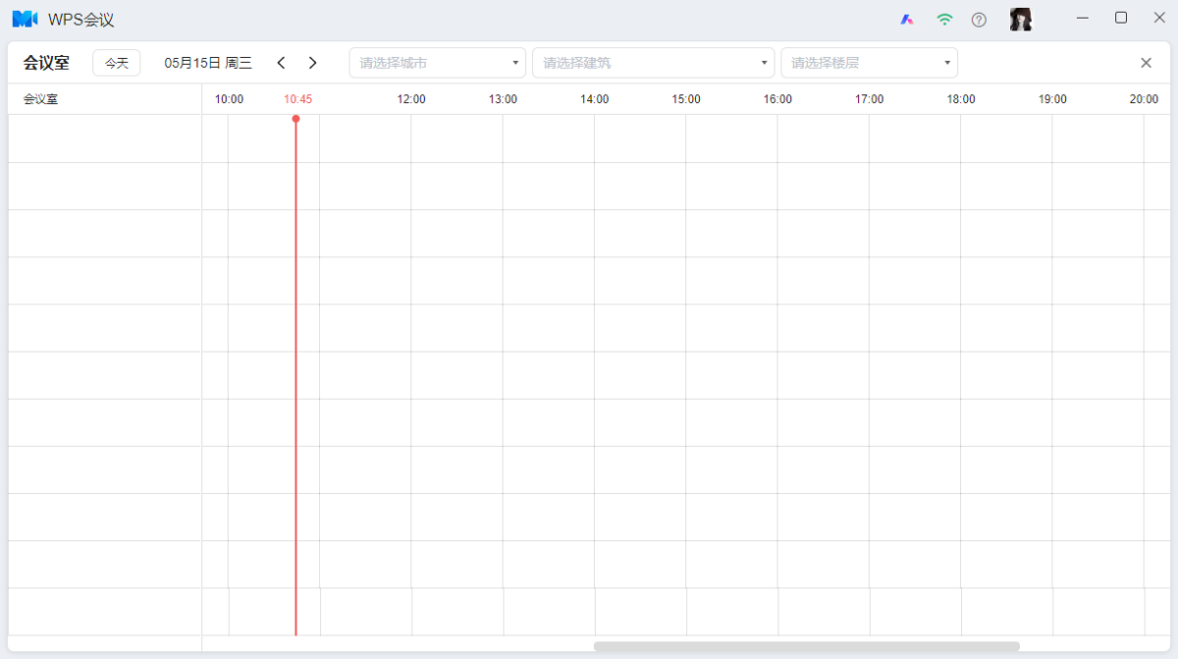Click the 今天 button
This screenshot has height=659, width=1178.
click(117, 63)
